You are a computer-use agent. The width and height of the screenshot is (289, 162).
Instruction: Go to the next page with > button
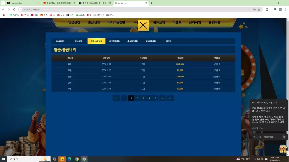click(163, 98)
